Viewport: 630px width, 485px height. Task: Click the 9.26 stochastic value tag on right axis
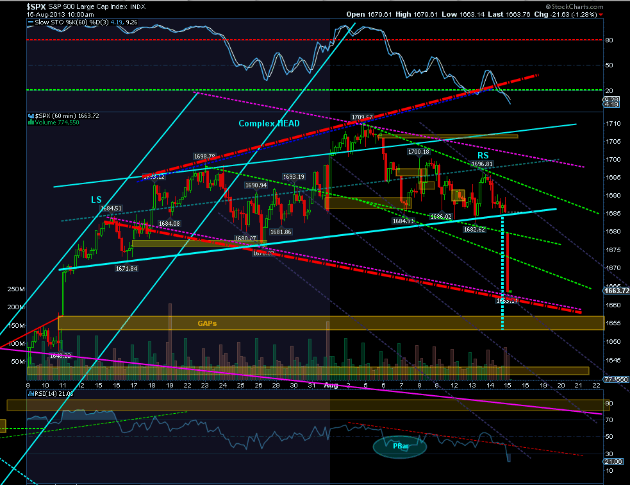coord(611,99)
